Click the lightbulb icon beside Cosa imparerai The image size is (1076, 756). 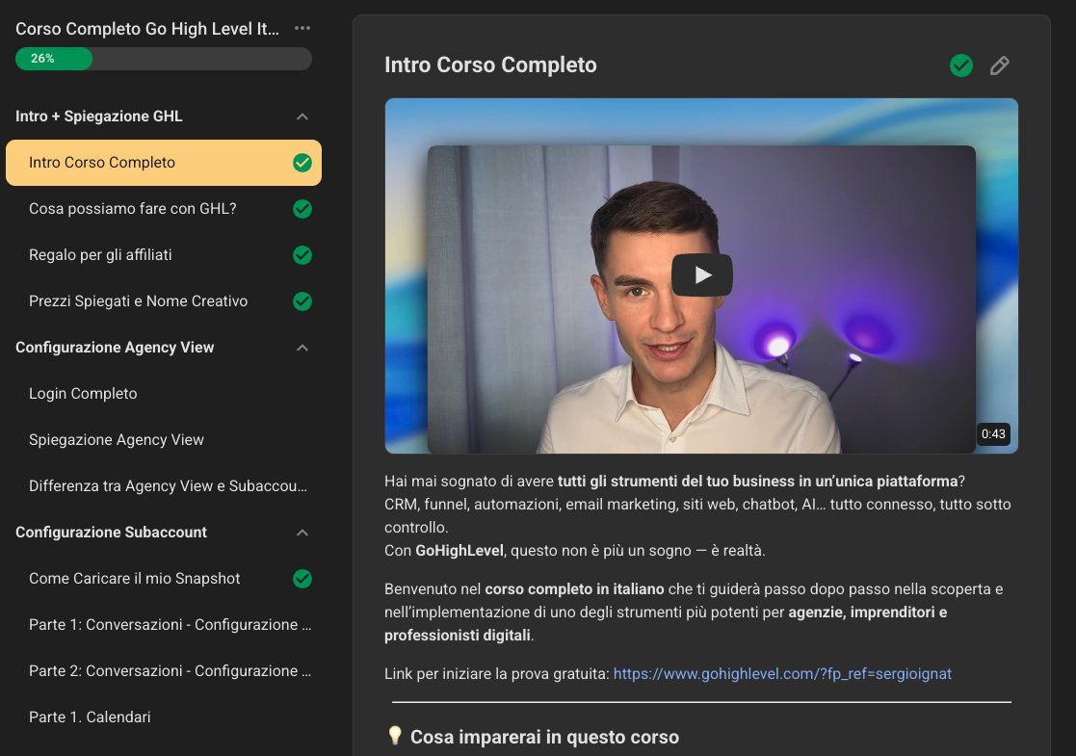tap(395, 736)
